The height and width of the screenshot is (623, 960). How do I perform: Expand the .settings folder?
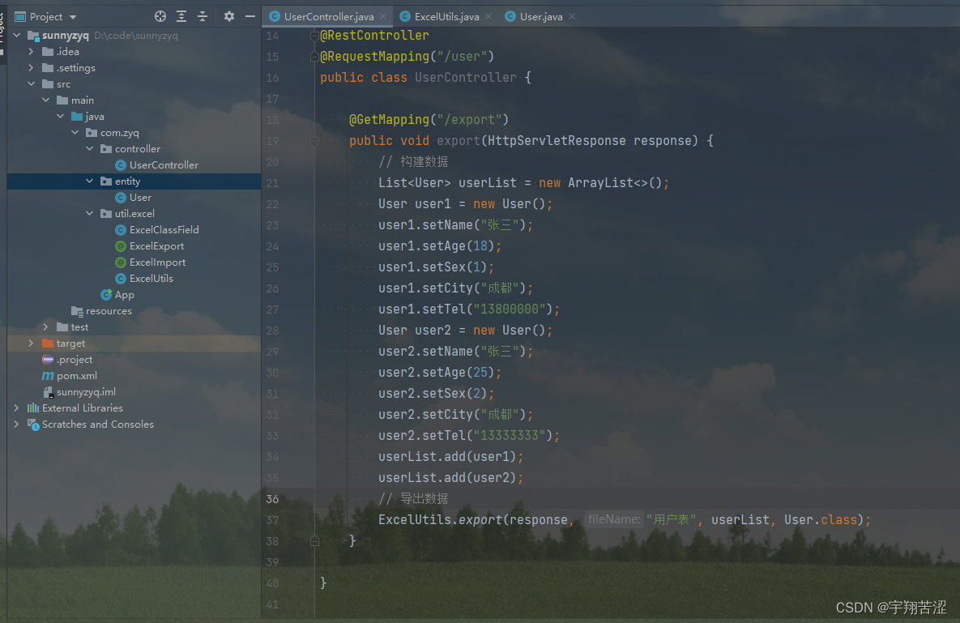[32, 68]
